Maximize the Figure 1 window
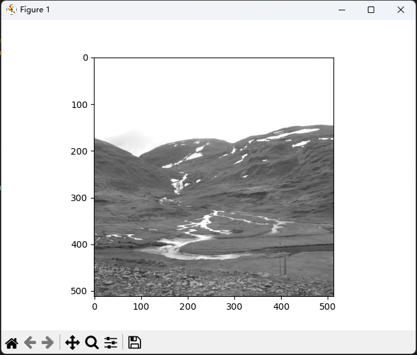The height and width of the screenshot is (355, 417). 371,10
